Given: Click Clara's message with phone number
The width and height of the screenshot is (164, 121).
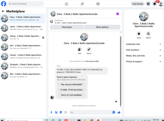Looking at the screenshot, I should click(x=82, y=71).
